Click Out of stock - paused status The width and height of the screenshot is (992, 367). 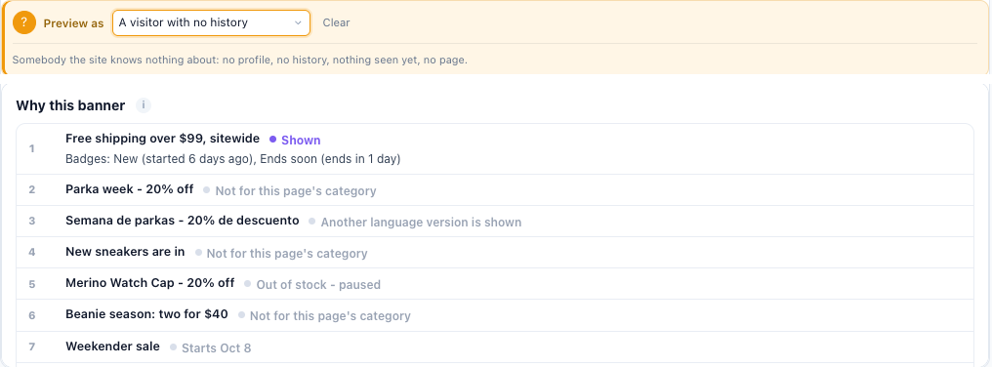pyautogui.click(x=318, y=285)
